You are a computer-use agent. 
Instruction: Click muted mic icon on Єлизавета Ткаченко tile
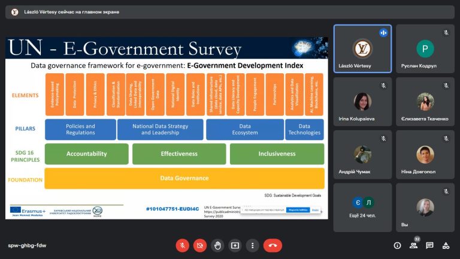(446, 86)
